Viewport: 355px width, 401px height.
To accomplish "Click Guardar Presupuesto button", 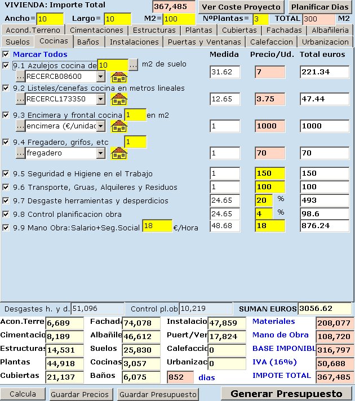I will pyautogui.click(x=158, y=394).
